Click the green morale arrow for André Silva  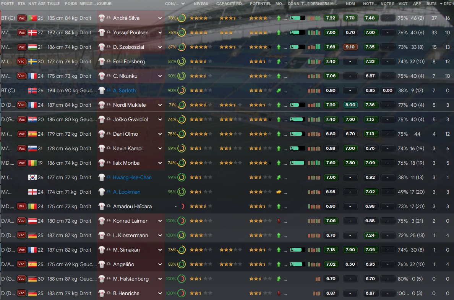(279, 18)
